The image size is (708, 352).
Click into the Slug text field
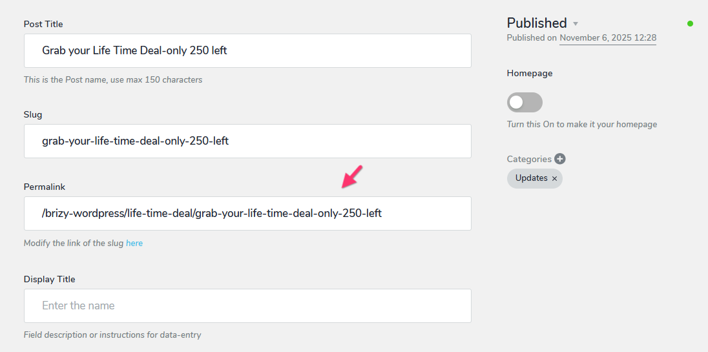click(247, 141)
